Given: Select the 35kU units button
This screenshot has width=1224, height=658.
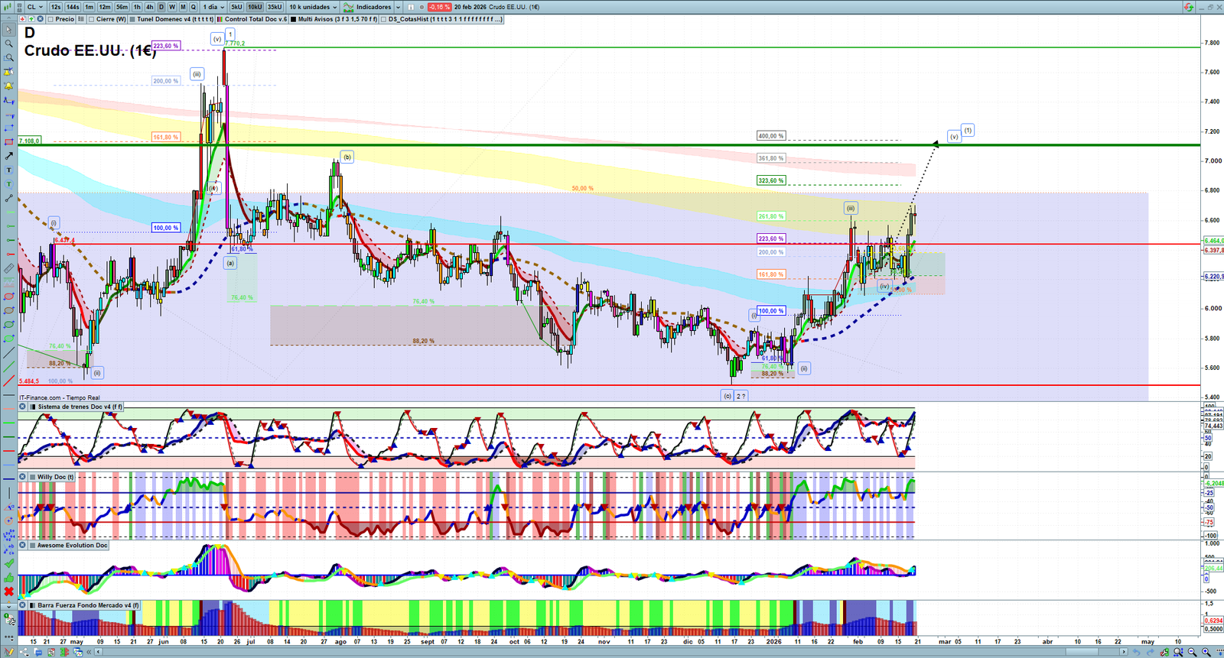Looking at the screenshot, I should (x=275, y=7).
